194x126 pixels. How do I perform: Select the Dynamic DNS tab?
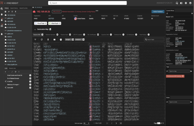[x=106, y=35]
